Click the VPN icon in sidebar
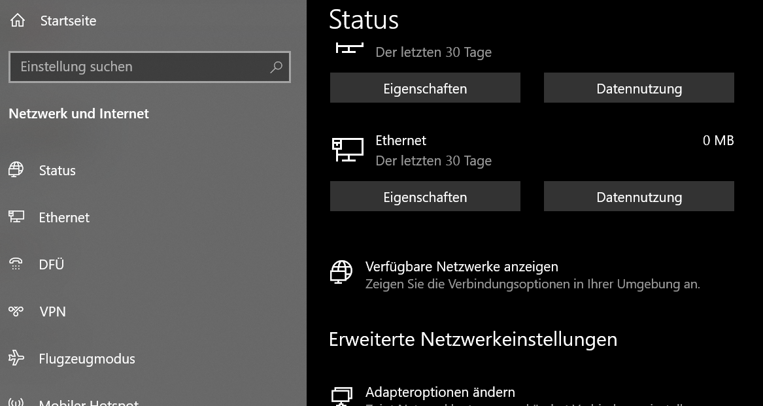The image size is (763, 406). 16,311
